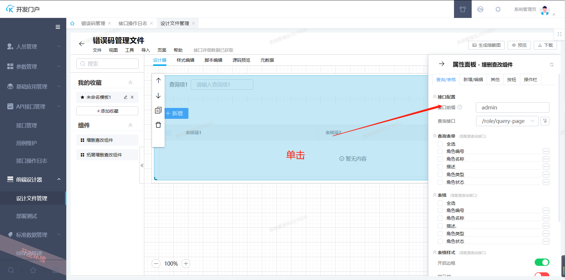Open the system administrator avatar
Viewport: 565px width, 280px height.
coord(545,10)
